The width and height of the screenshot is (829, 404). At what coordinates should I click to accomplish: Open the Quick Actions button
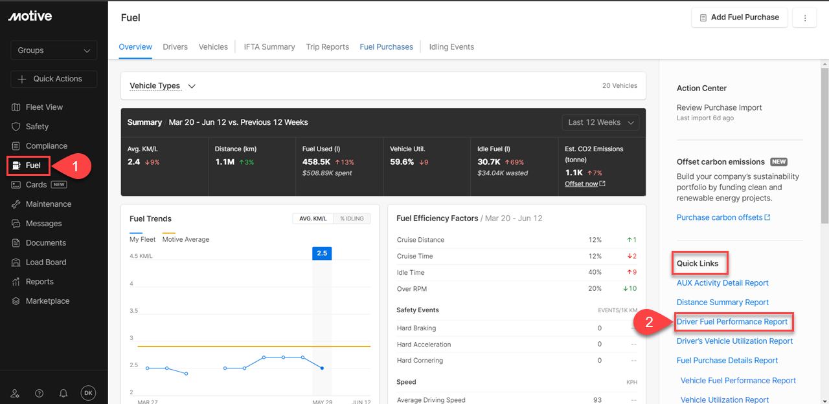tap(54, 79)
